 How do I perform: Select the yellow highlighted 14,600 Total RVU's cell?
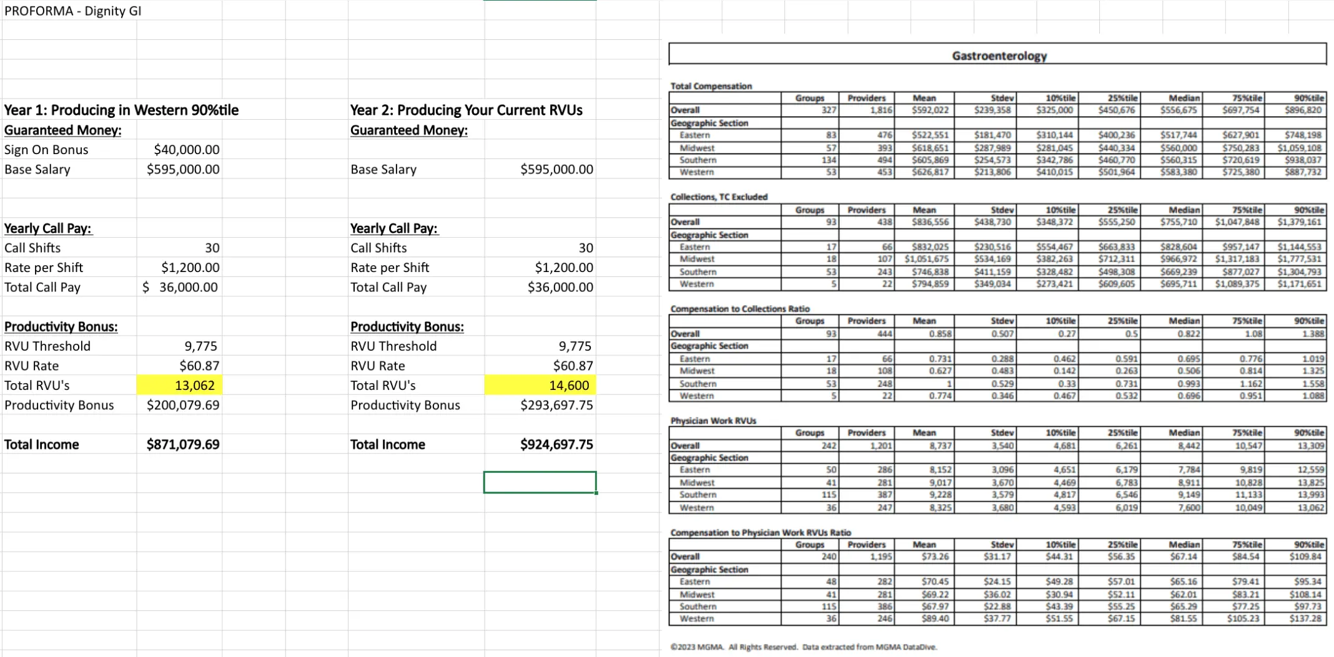[x=541, y=386]
